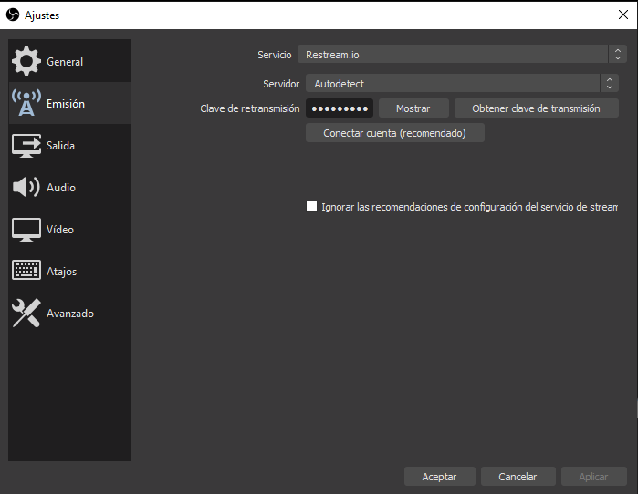Click the Audio speaker icon

[26, 187]
